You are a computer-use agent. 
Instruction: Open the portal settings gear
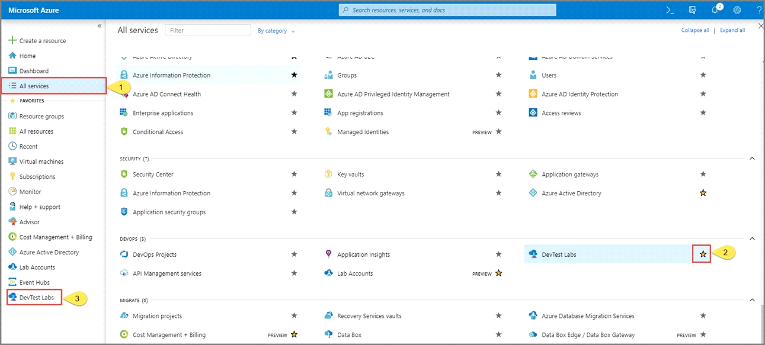point(737,10)
